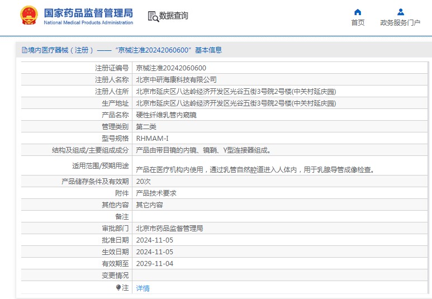Select approving department 北京市药品监督管理局

[x=169, y=229]
